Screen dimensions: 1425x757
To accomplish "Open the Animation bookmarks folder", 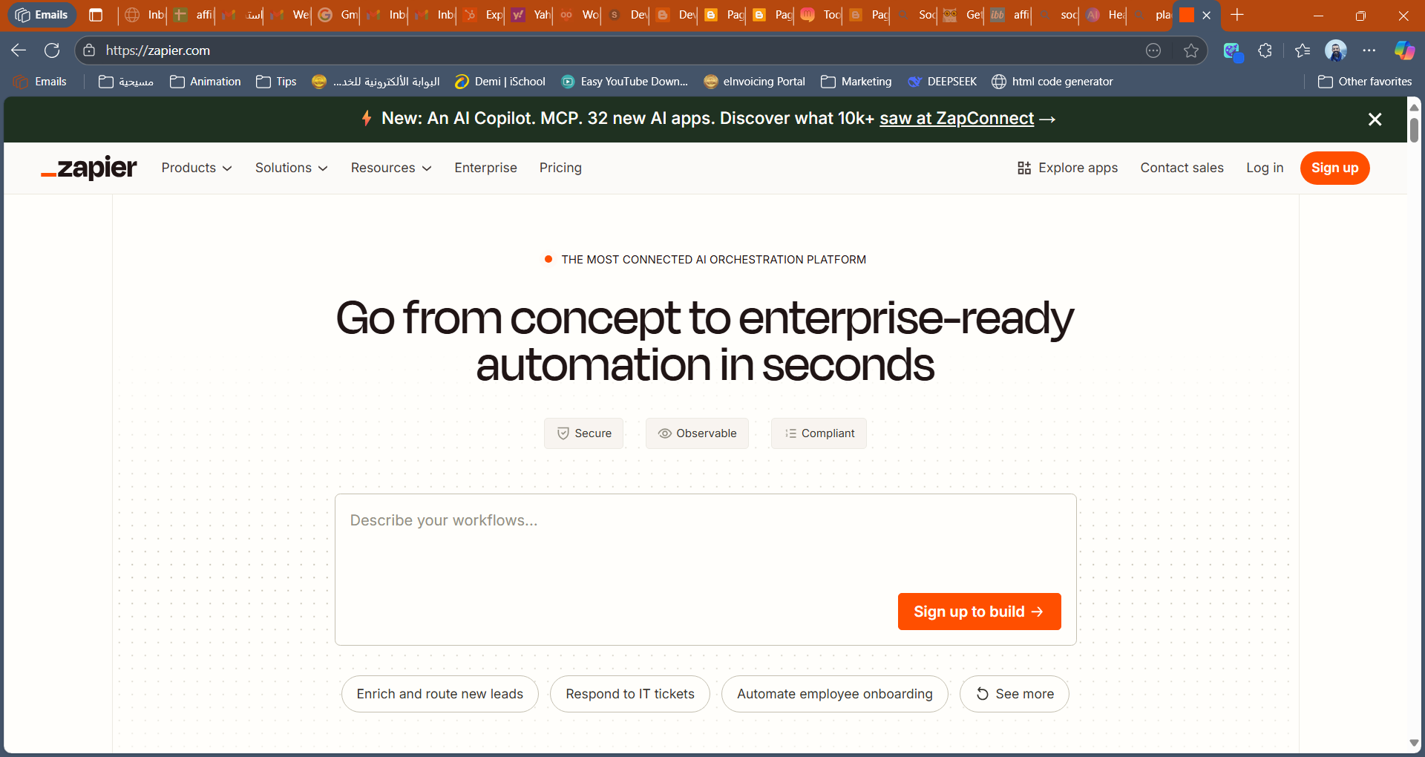I will coord(206,82).
